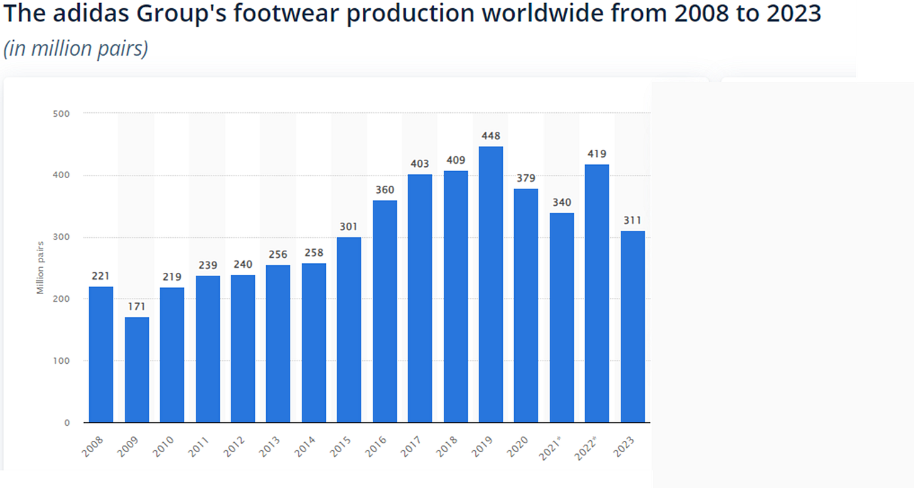The height and width of the screenshot is (488, 914).
Task: Click the 2013 bar valued 256
Action: tap(278, 344)
